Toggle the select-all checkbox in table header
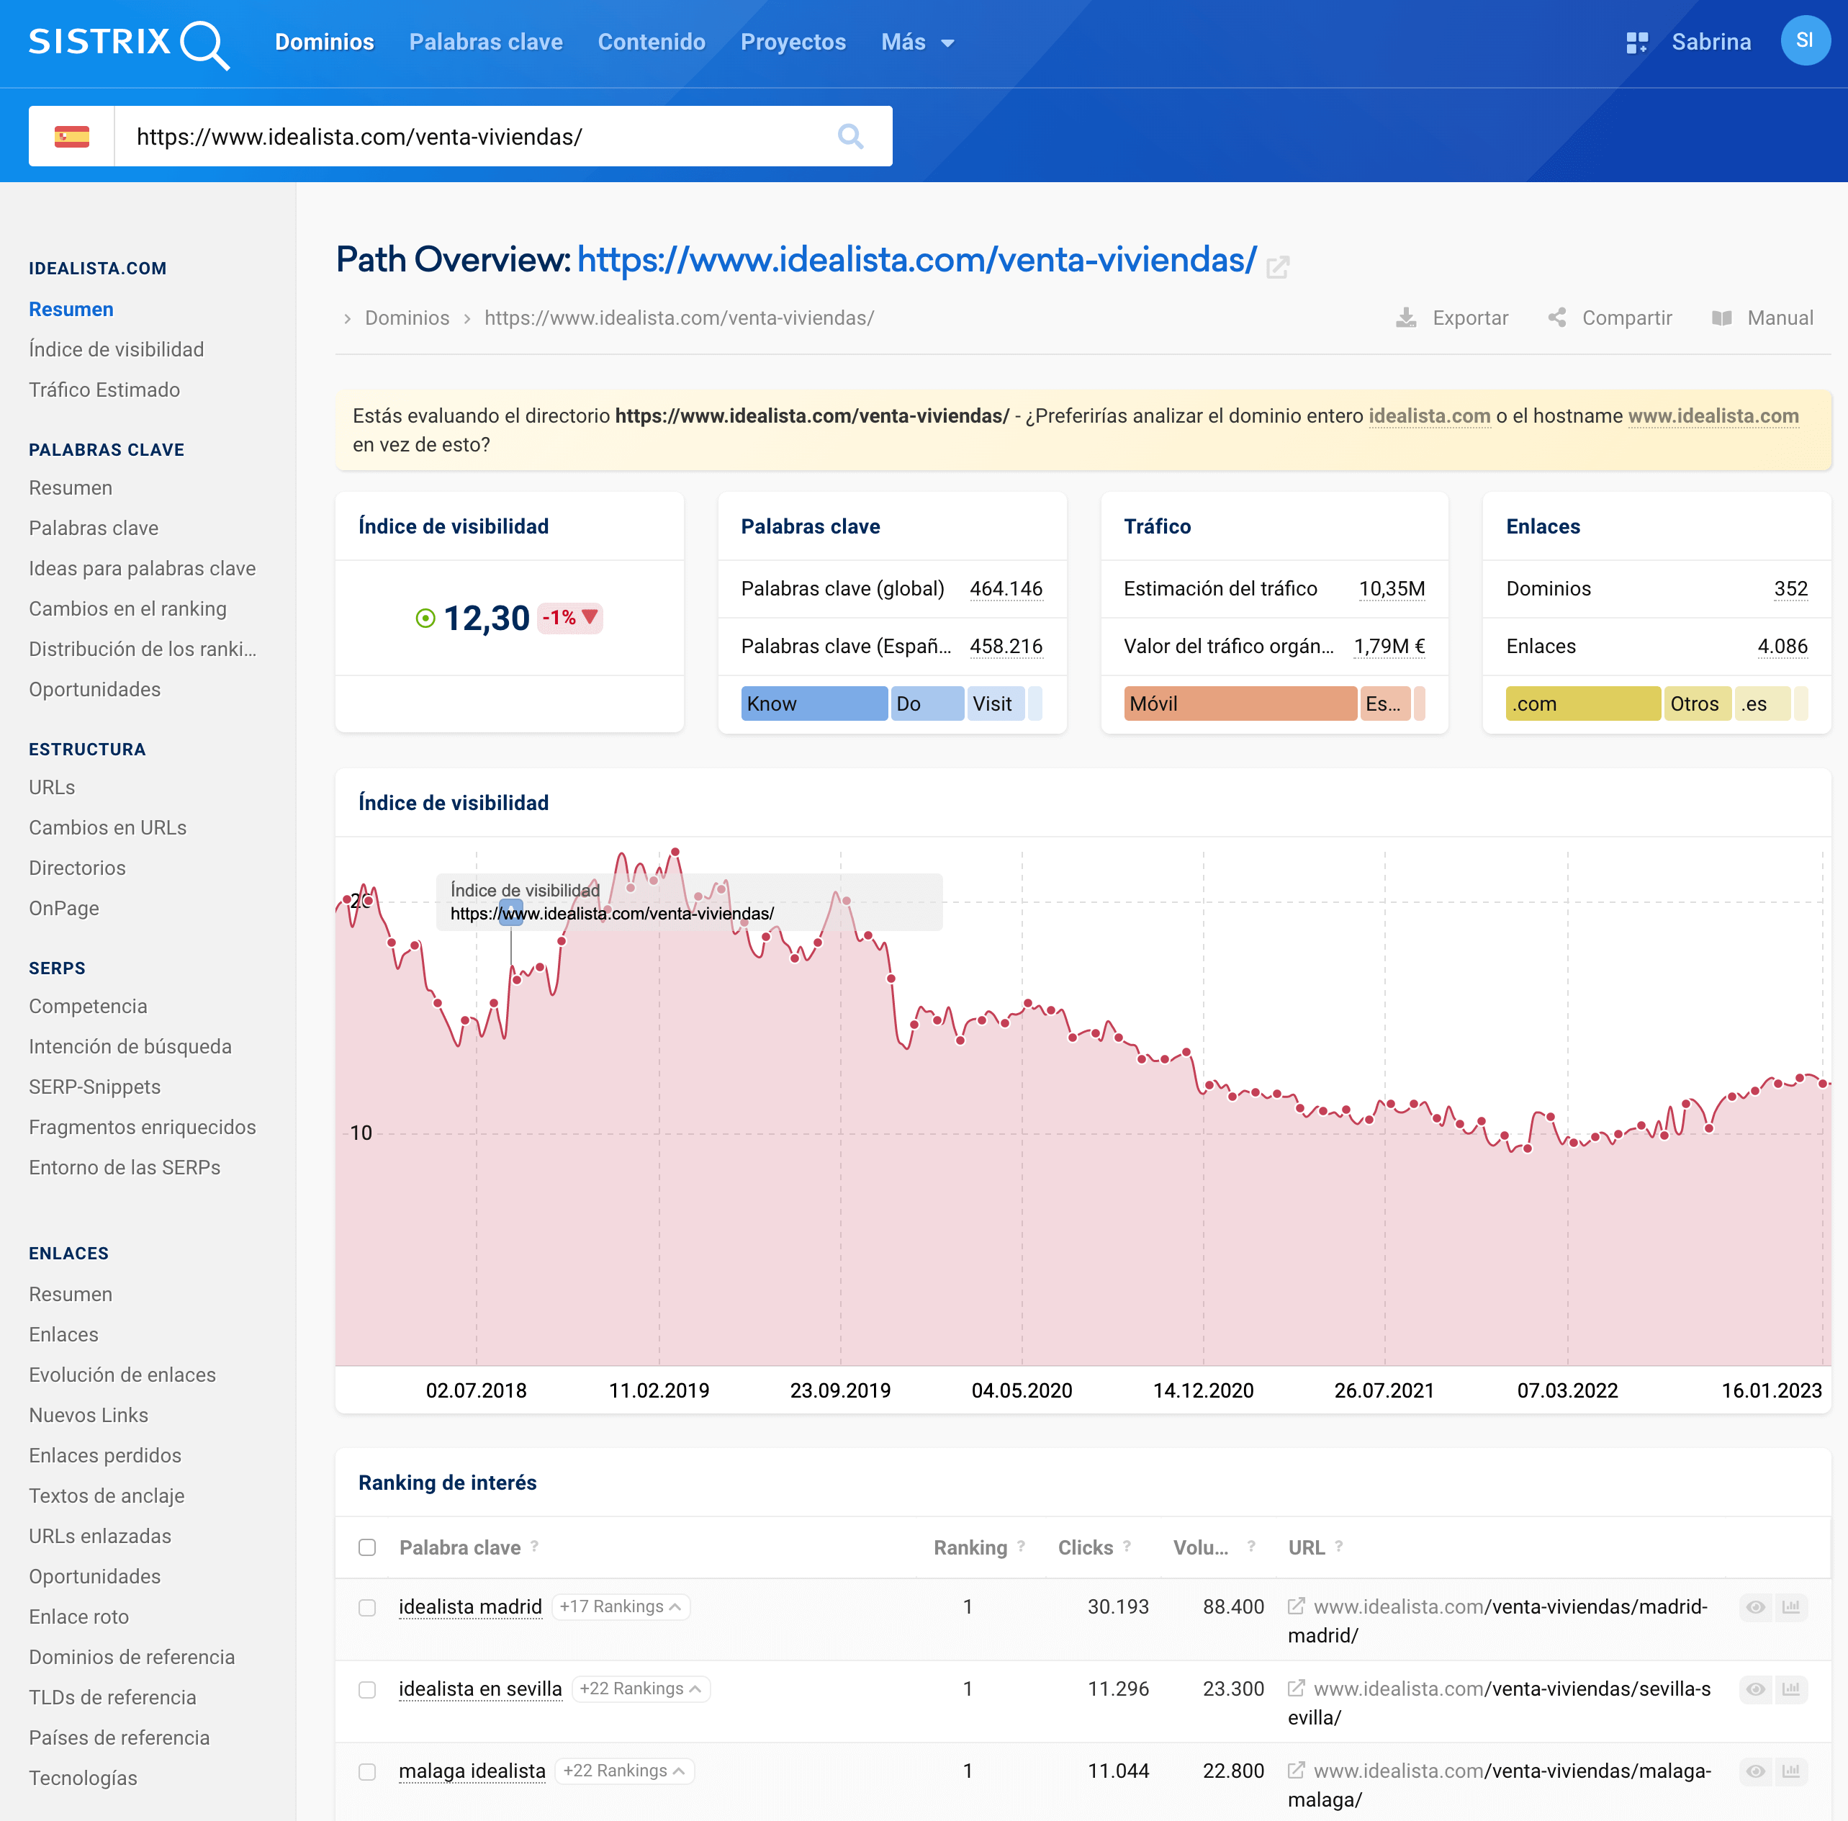Screen dimensions: 1848x1821 (367, 1547)
